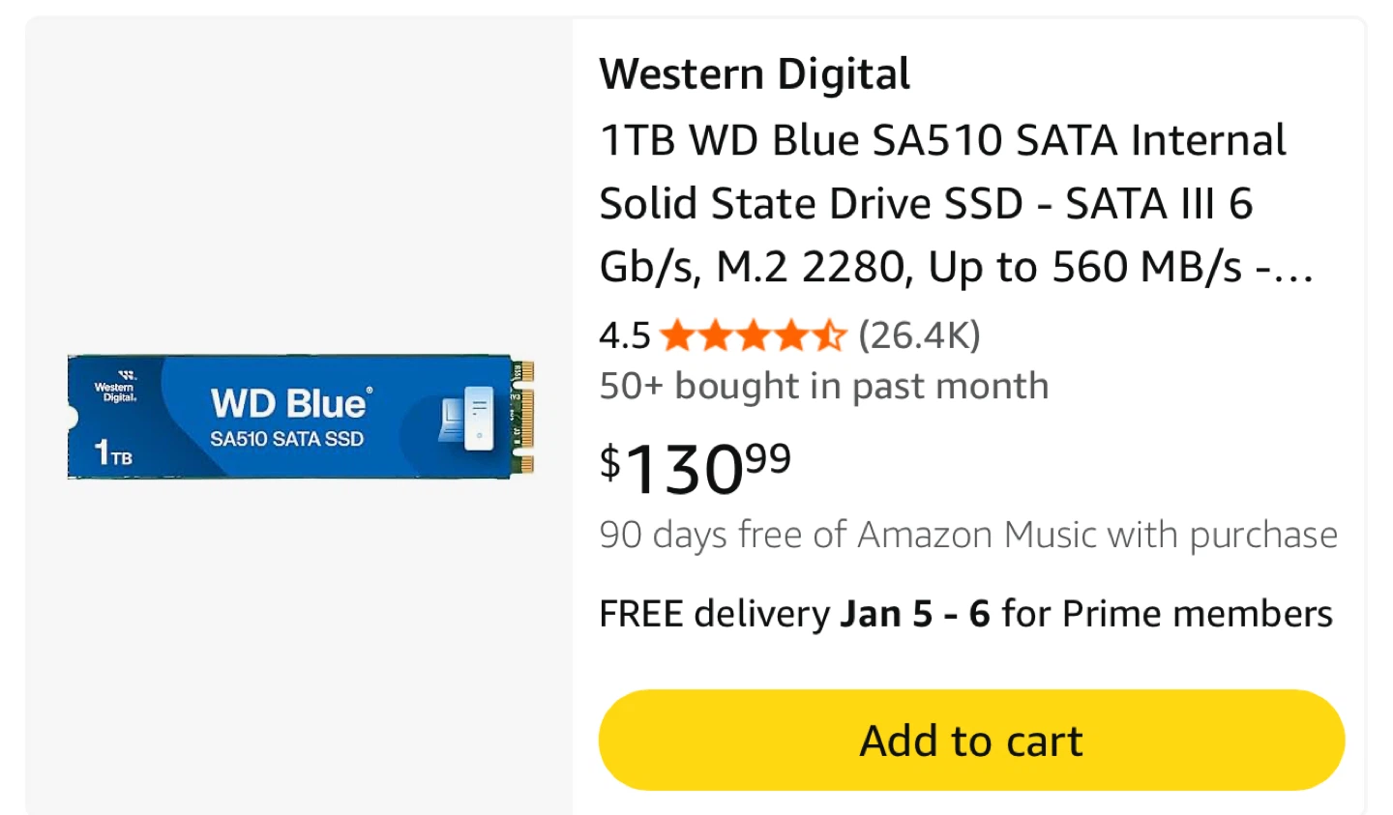Click the FREE delivery label

tap(714, 614)
